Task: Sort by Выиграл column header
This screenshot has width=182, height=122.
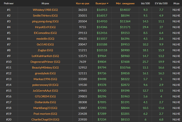Action: [101, 3]
